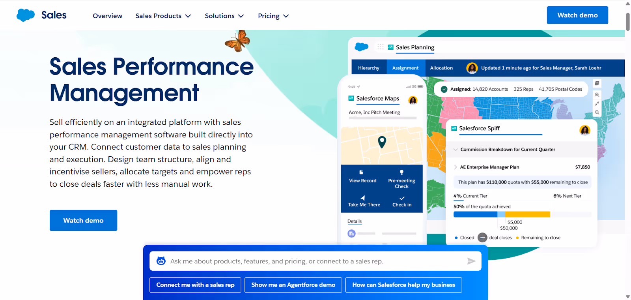Screen dimensions: 631x300
Task: Click the 6% Next Tier label
Action: [567, 196]
